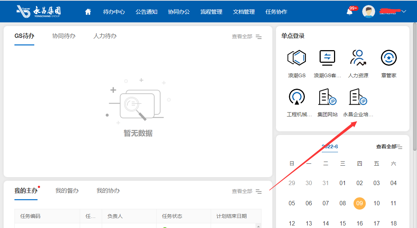Open the 浪潮GS single sign-on icon
Image resolution: width=417 pixels, height=228 pixels.
(x=297, y=58)
